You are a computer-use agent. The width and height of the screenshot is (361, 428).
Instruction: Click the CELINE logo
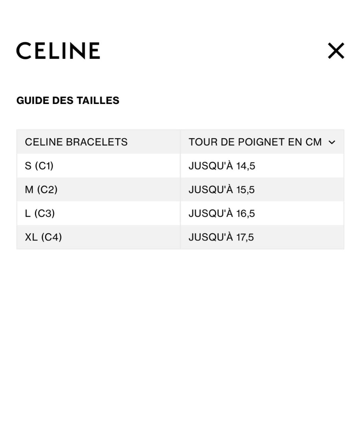point(58,51)
